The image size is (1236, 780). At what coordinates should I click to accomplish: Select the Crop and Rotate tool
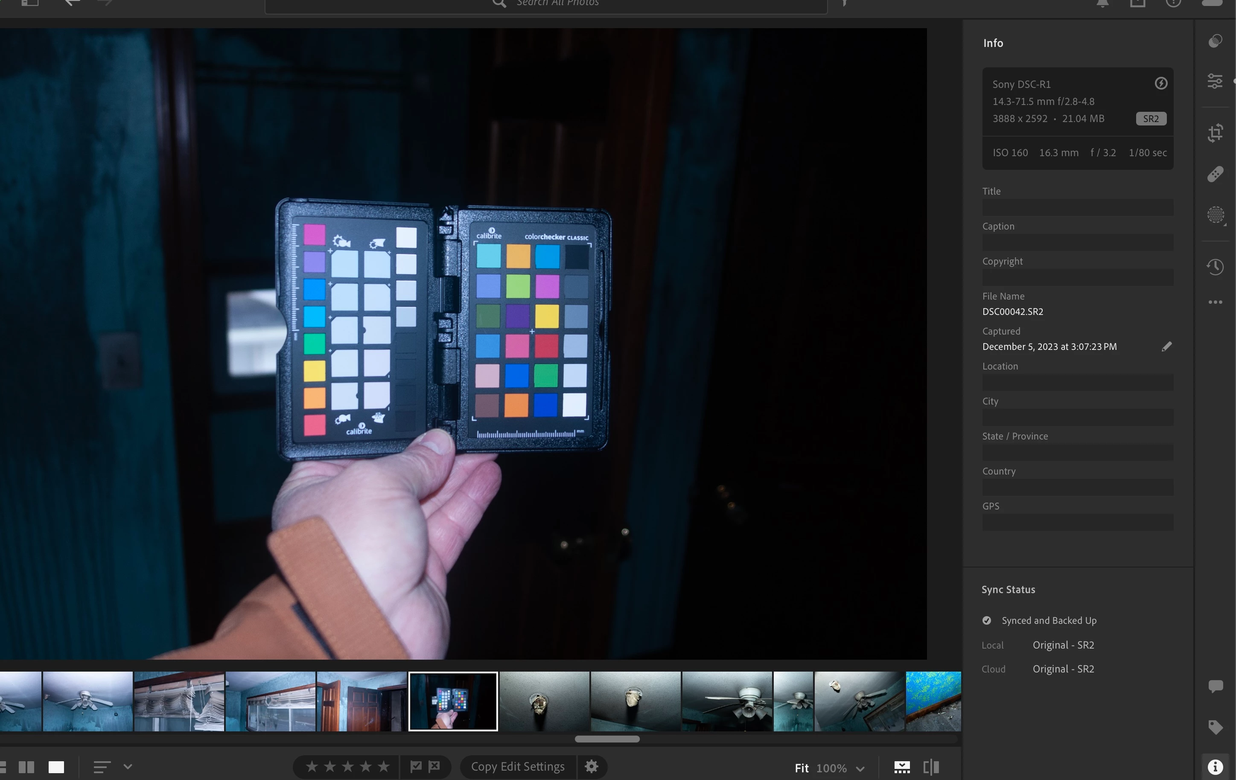coord(1215,133)
